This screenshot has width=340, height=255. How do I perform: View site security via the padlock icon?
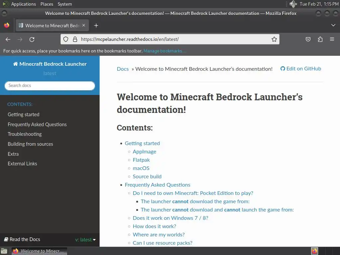[x=75, y=39]
